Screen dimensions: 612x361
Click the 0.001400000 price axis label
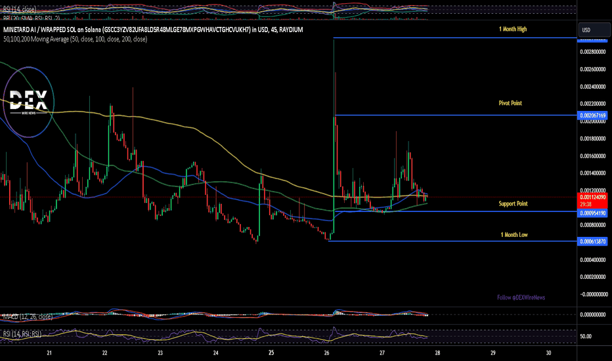pyautogui.click(x=592, y=173)
